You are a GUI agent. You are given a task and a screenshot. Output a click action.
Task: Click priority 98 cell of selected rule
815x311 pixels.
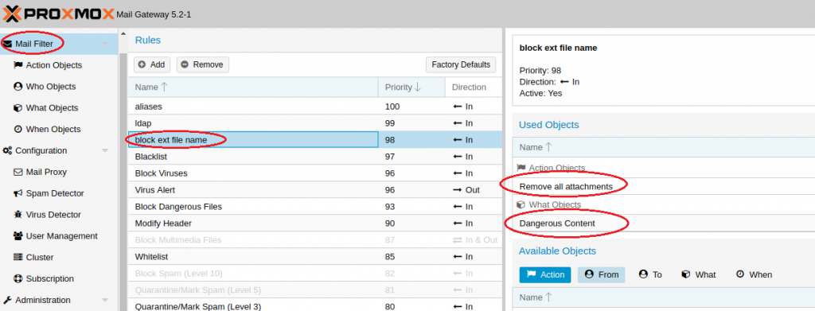pyautogui.click(x=411, y=140)
